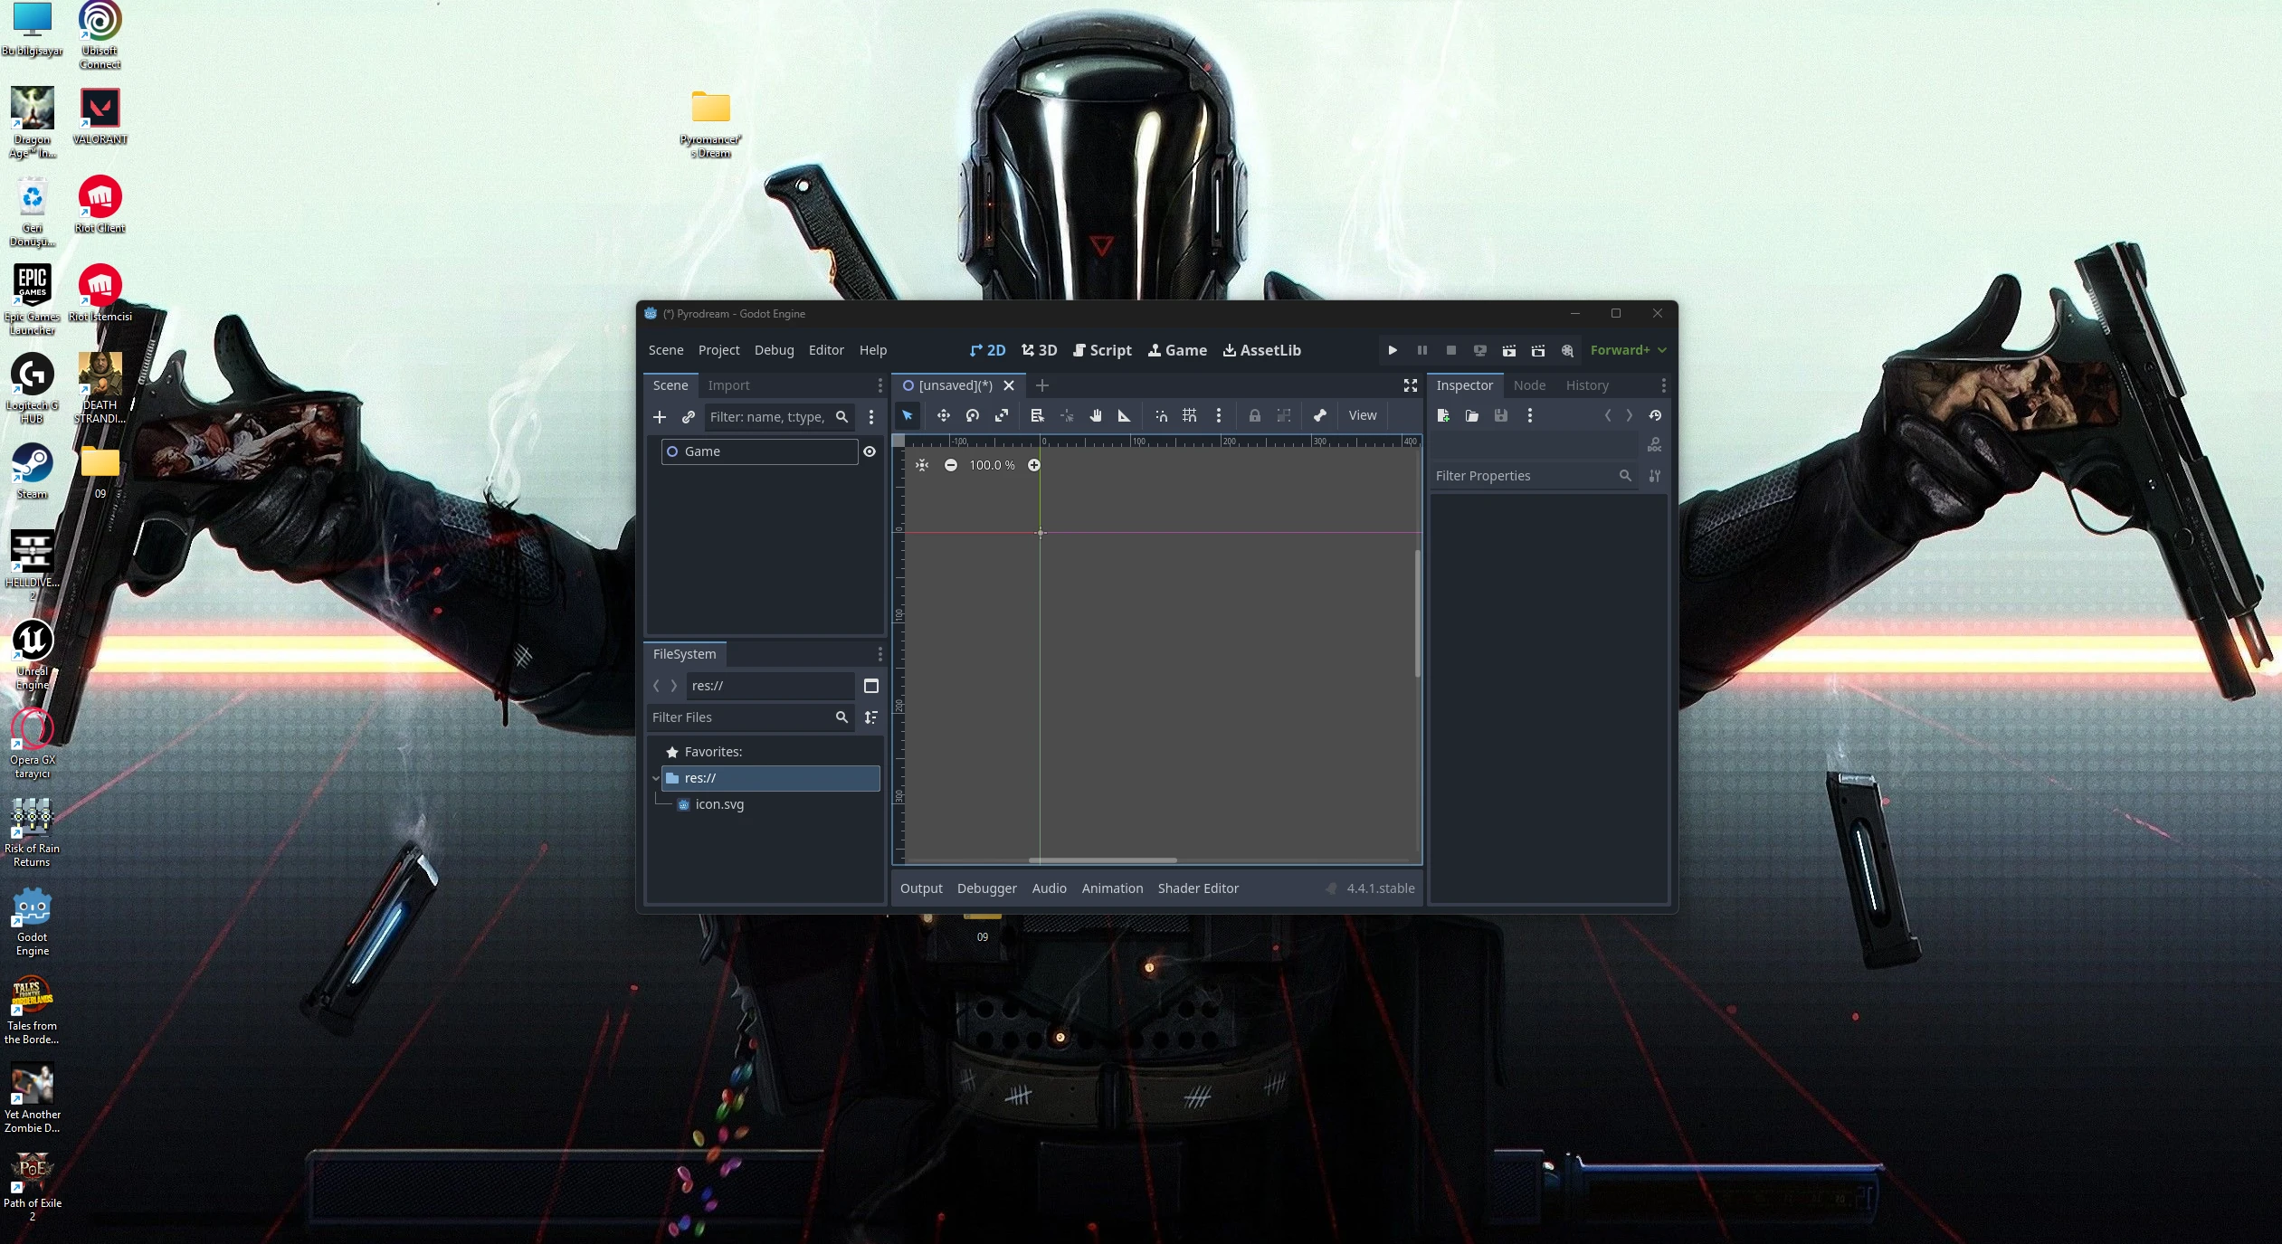Close the [unsaved](*) scene tab

tap(1009, 385)
